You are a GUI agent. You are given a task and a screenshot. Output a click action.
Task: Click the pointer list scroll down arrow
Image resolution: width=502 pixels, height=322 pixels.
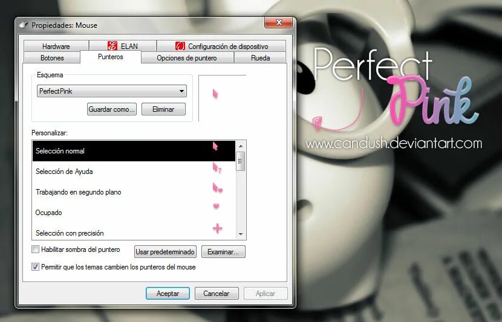point(241,234)
